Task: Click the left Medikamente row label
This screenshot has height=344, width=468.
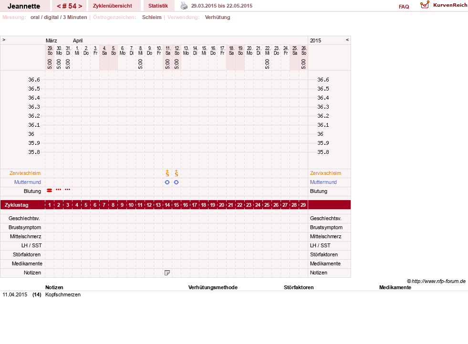Action: coord(27,263)
